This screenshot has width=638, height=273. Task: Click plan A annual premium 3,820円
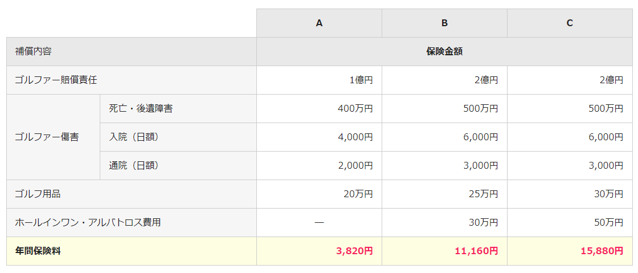pos(353,251)
